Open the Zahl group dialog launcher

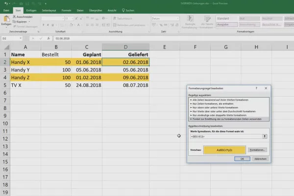click(178, 31)
